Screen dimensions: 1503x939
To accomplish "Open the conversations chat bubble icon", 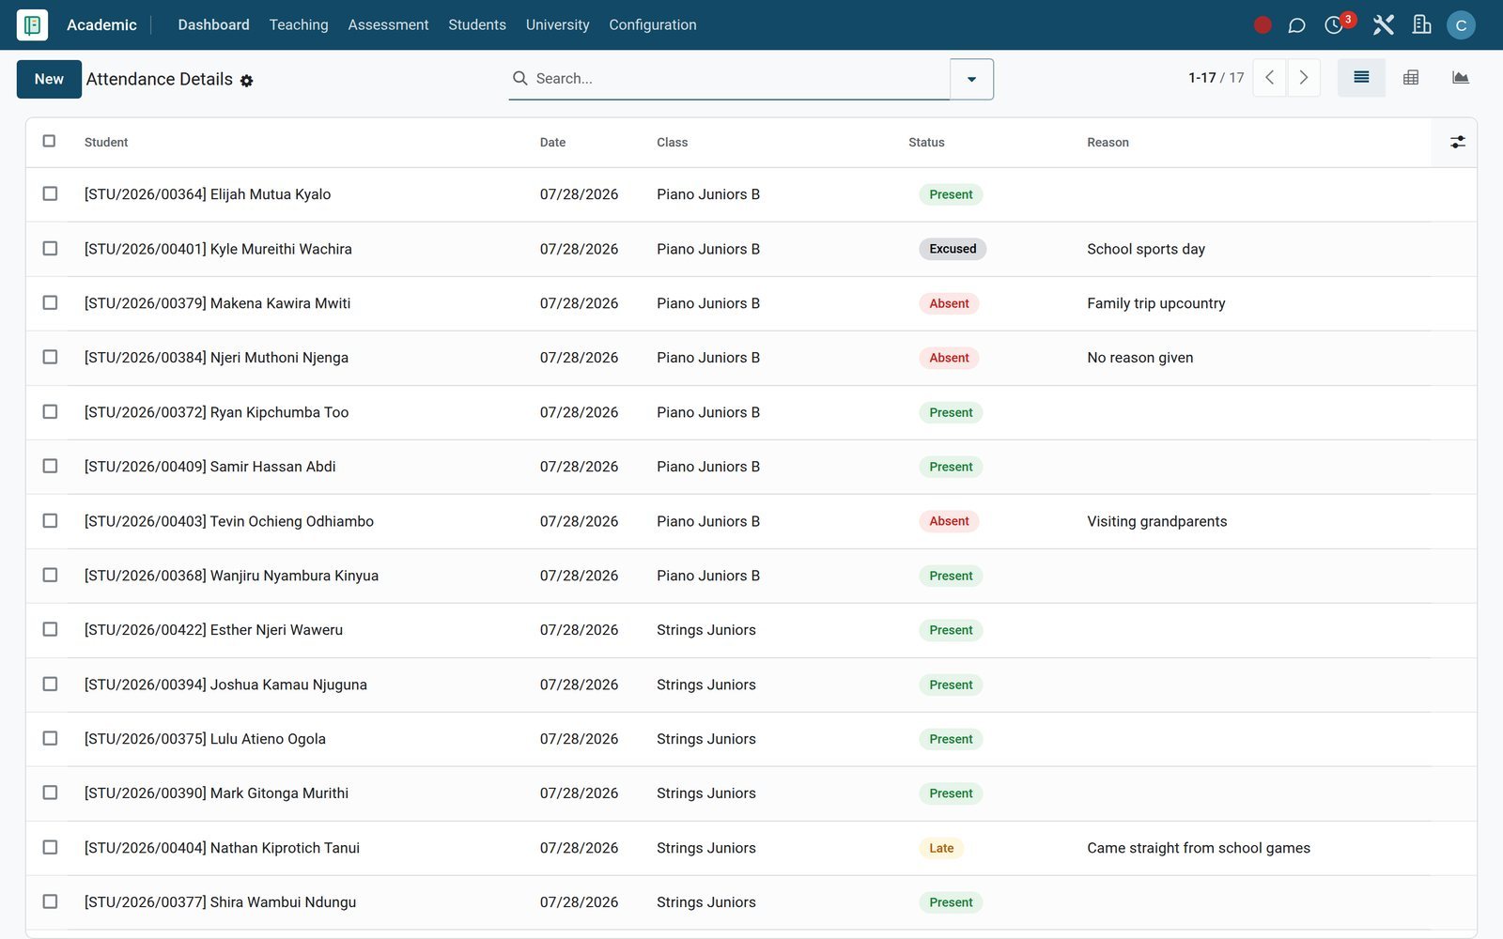I will pyautogui.click(x=1296, y=25).
